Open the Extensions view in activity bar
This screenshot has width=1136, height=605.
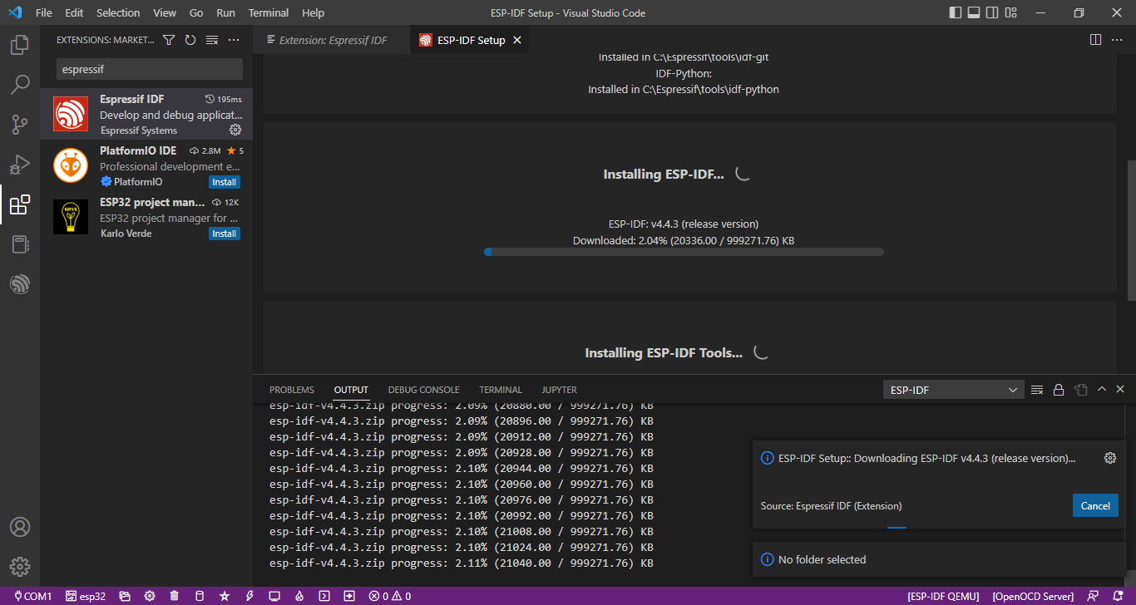tap(20, 204)
